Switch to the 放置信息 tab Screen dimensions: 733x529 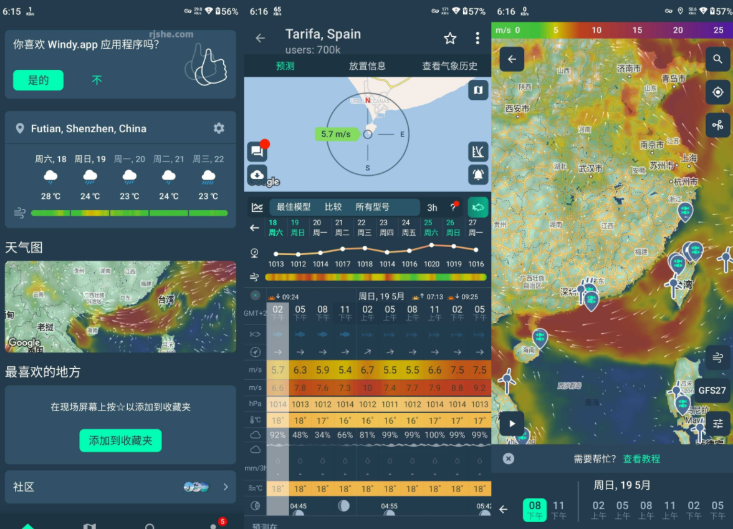[x=368, y=66]
